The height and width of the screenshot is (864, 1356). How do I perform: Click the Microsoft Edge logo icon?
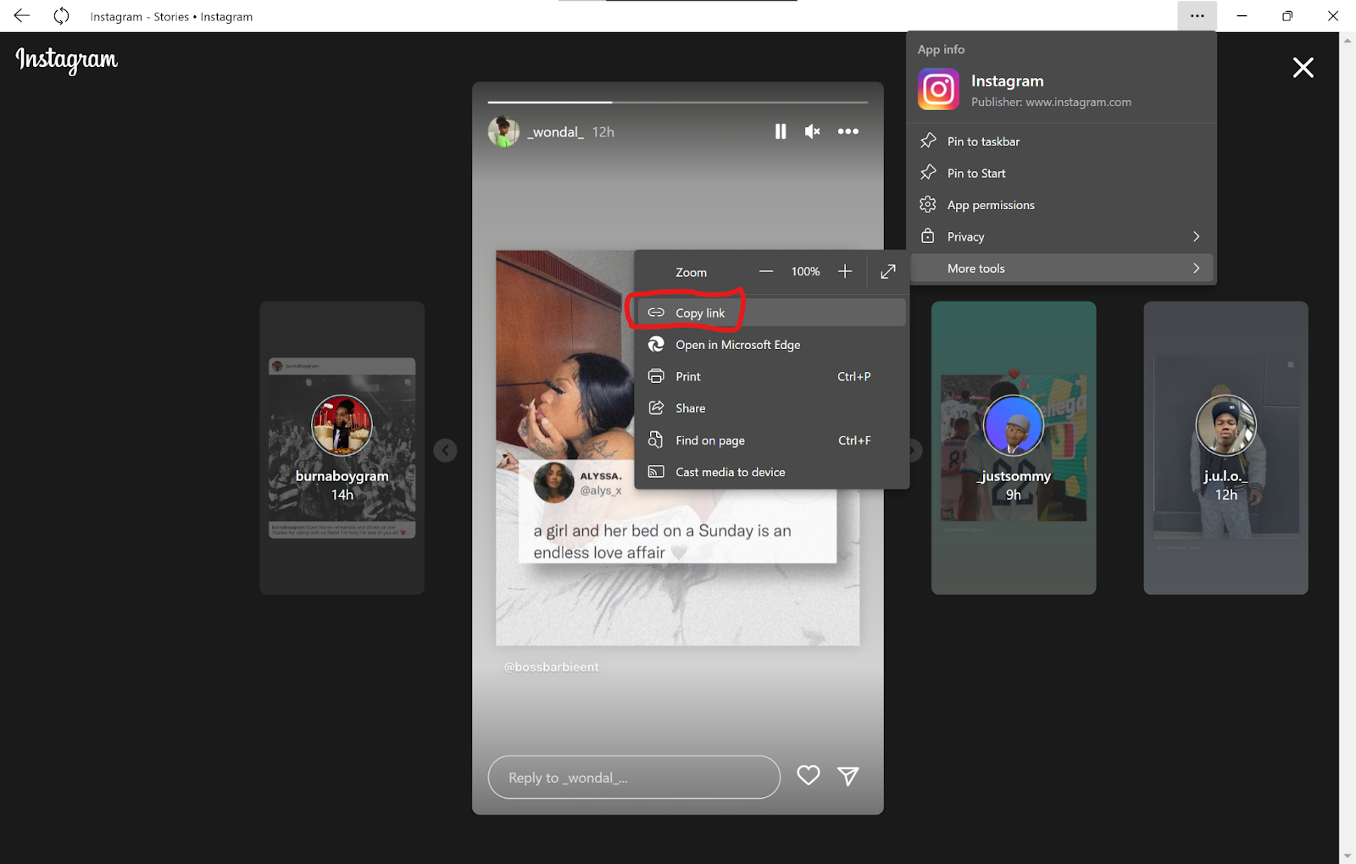click(656, 345)
